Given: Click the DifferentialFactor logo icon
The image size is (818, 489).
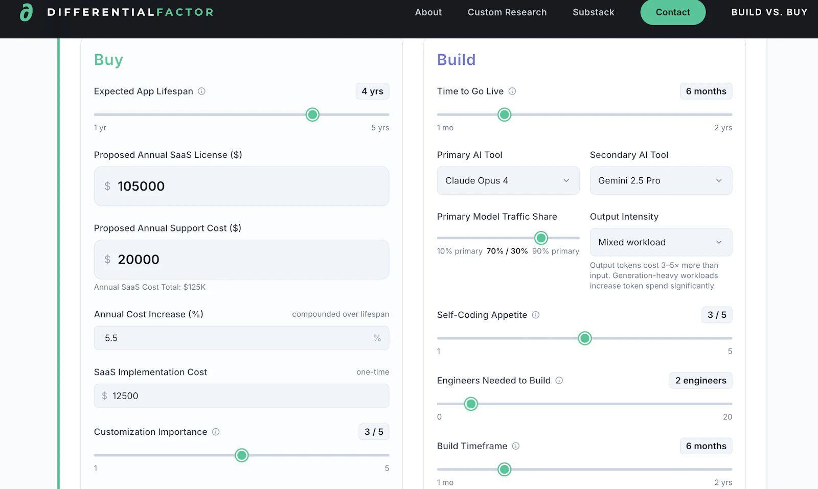Looking at the screenshot, I should pos(26,12).
